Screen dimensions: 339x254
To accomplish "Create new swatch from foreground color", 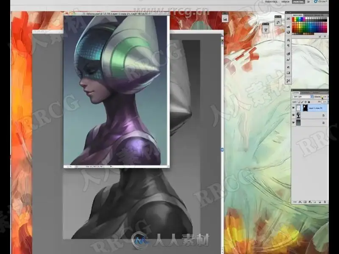I will point(320,36).
